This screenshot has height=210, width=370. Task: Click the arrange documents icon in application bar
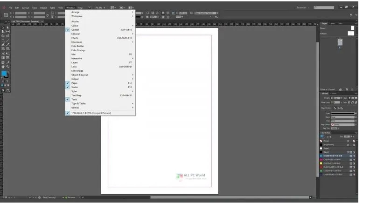131,8
